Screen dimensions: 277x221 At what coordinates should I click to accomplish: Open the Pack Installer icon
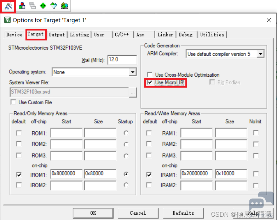[64, 6]
